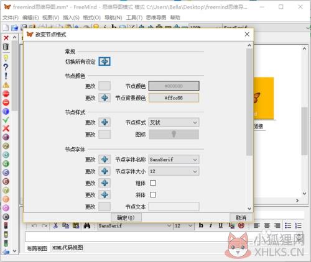Open the SansSerif font dropdown in editor toolbar

135,225
